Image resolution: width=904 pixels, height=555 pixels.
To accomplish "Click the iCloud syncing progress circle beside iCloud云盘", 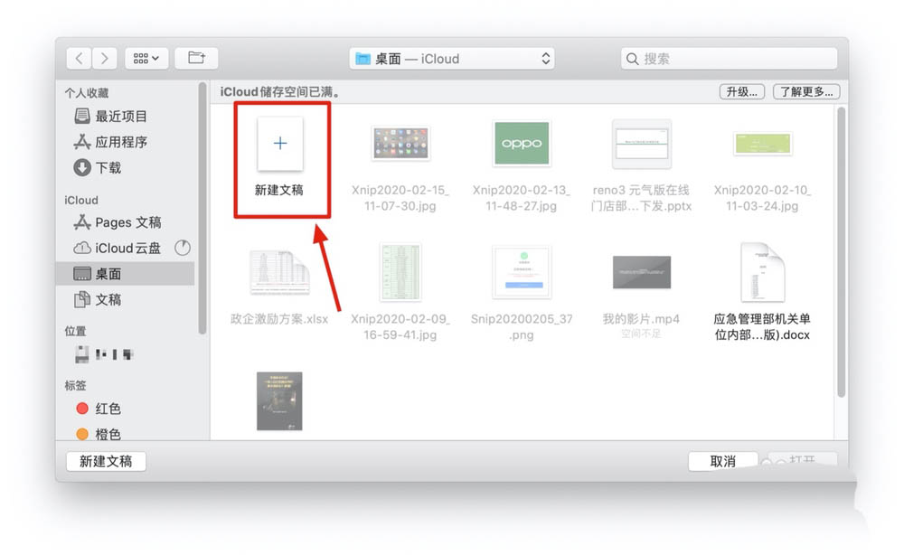I will 183,248.
